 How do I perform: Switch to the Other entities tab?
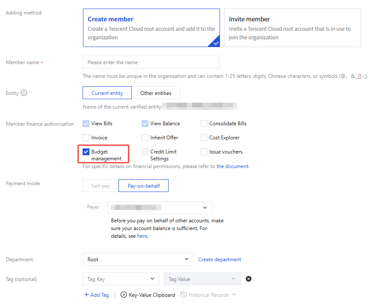pyautogui.click(x=156, y=93)
